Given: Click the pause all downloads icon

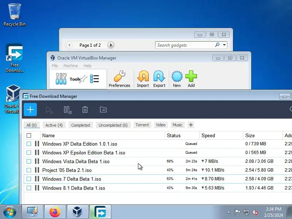Looking at the screenshot, I should click(x=68, y=110).
